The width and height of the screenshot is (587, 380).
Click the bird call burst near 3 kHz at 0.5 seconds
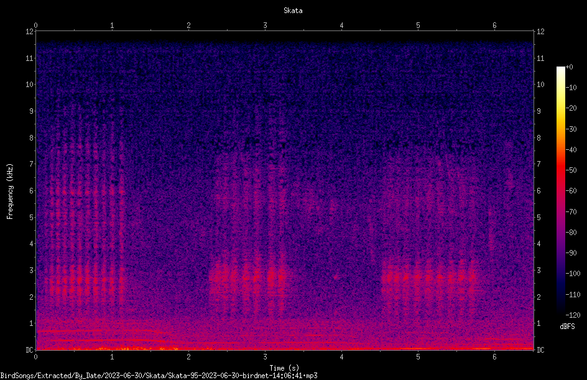tap(80, 279)
